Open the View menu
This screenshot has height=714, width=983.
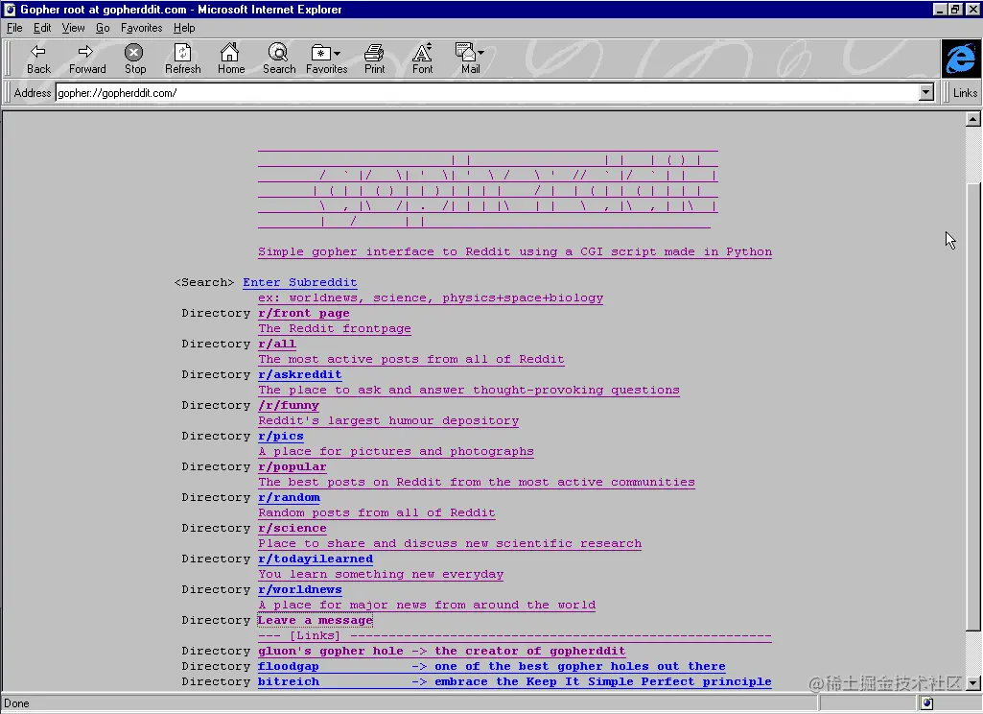(x=73, y=28)
